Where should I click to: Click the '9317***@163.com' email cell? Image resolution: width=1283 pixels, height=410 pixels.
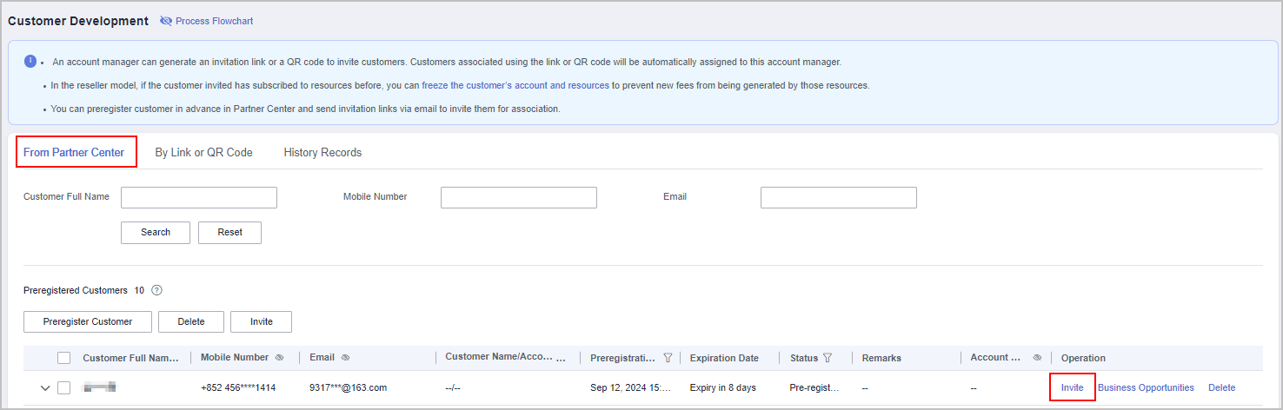click(348, 387)
